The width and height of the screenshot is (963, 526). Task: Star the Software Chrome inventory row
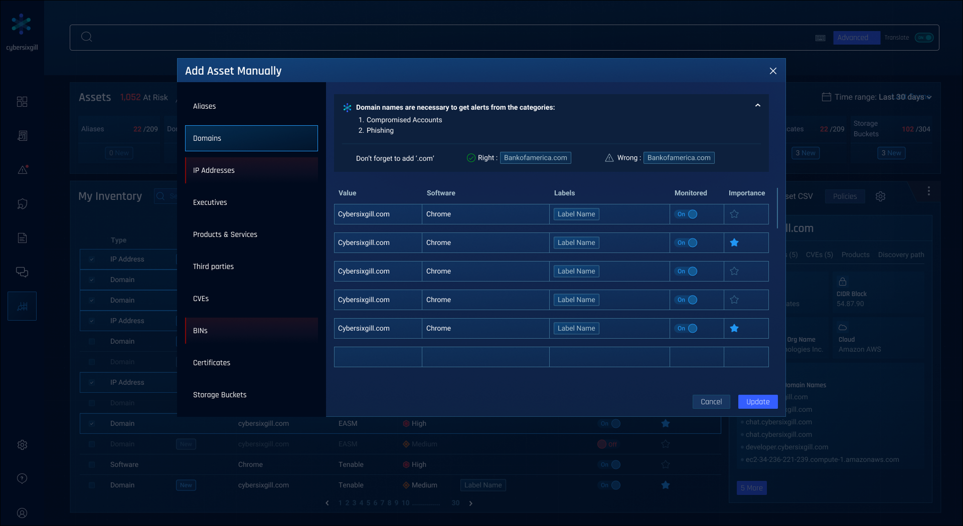click(x=666, y=464)
